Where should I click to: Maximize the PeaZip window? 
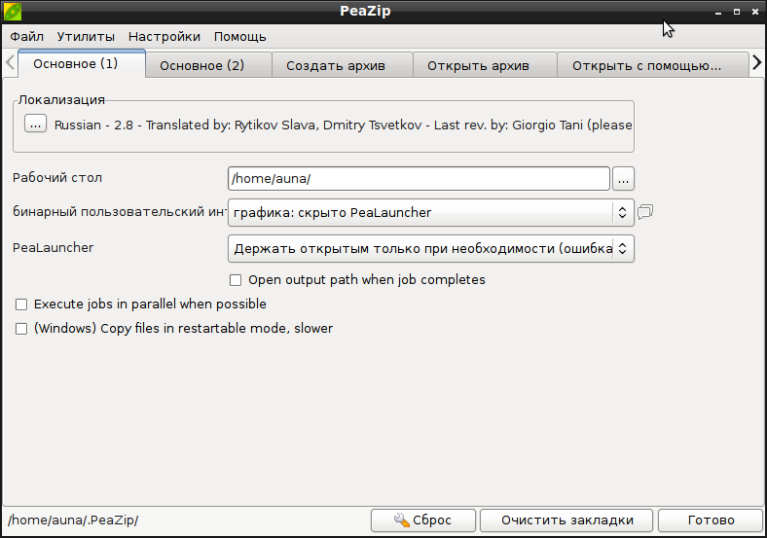click(x=737, y=12)
